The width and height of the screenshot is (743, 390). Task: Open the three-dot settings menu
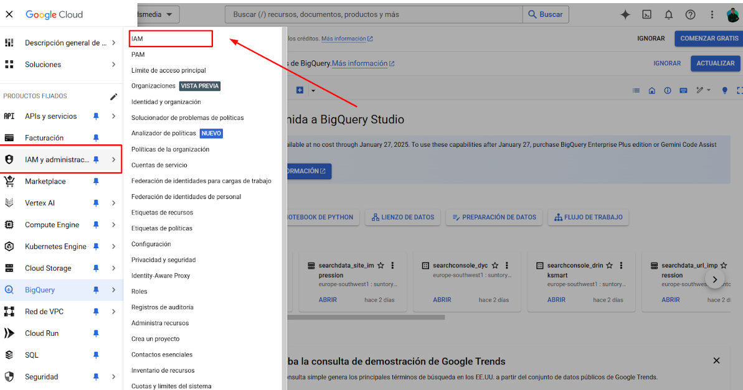pyautogui.click(x=712, y=14)
